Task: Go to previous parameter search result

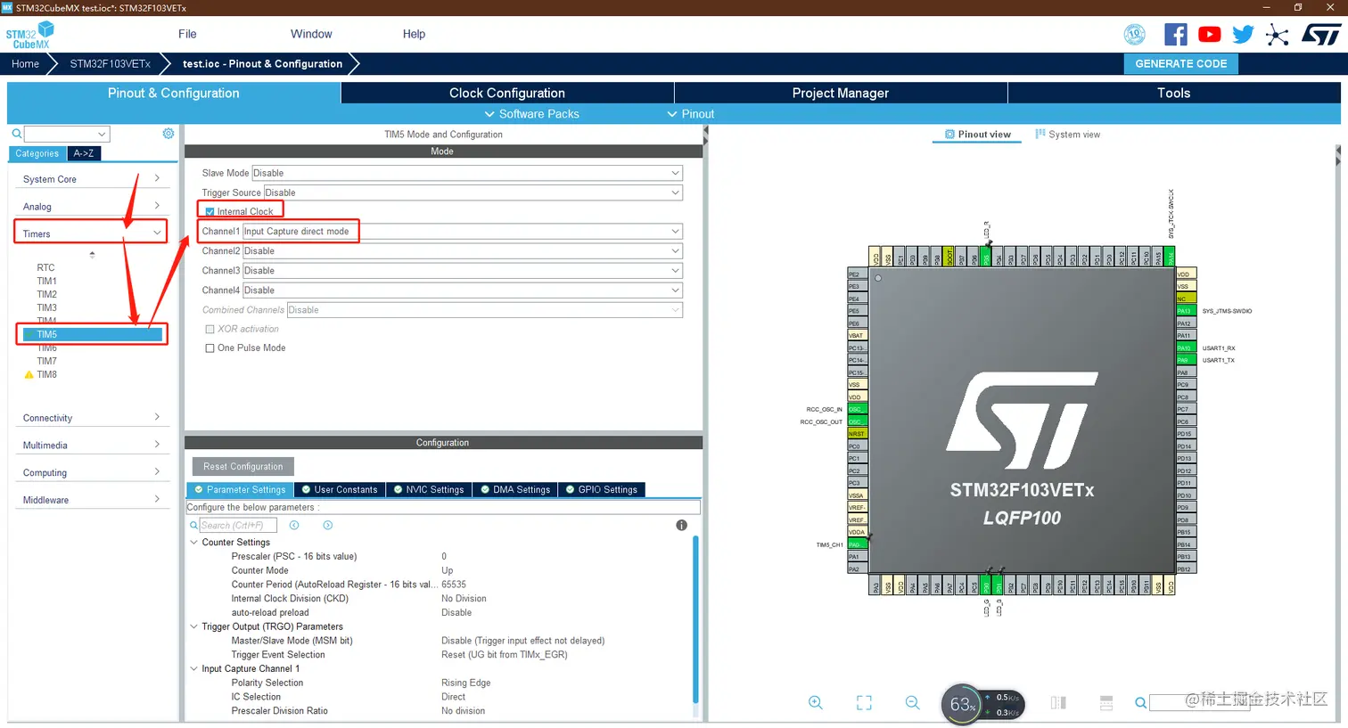Action: (x=294, y=526)
